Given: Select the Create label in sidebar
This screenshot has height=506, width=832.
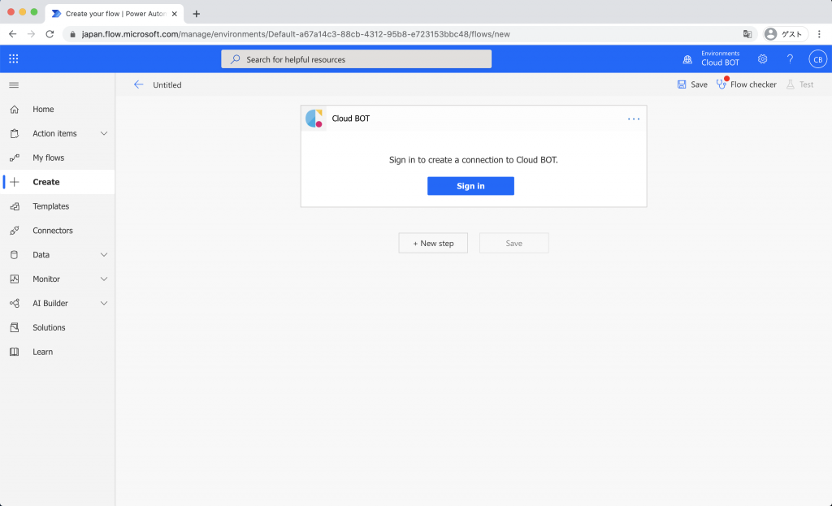Looking at the screenshot, I should [46, 182].
